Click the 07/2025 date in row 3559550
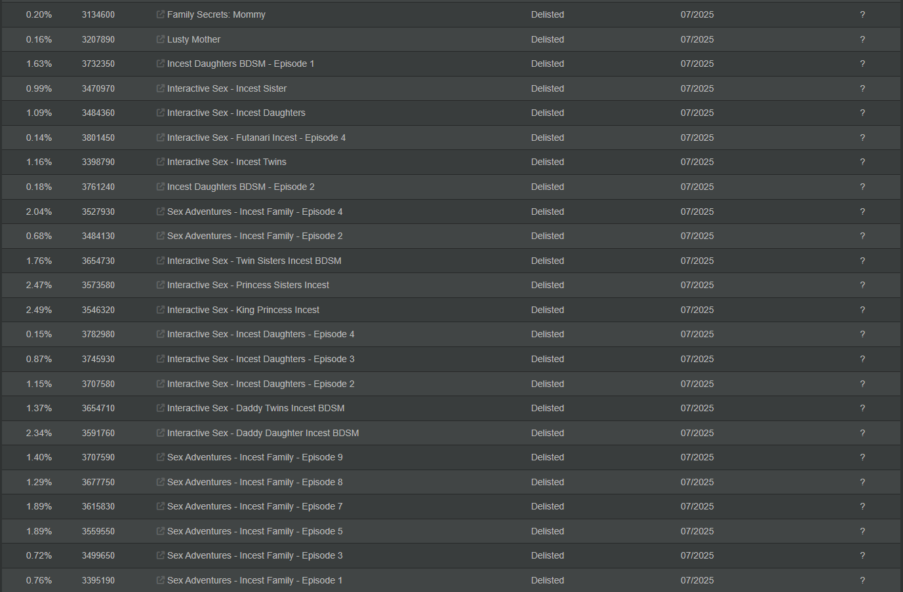This screenshot has width=903, height=592. click(697, 531)
